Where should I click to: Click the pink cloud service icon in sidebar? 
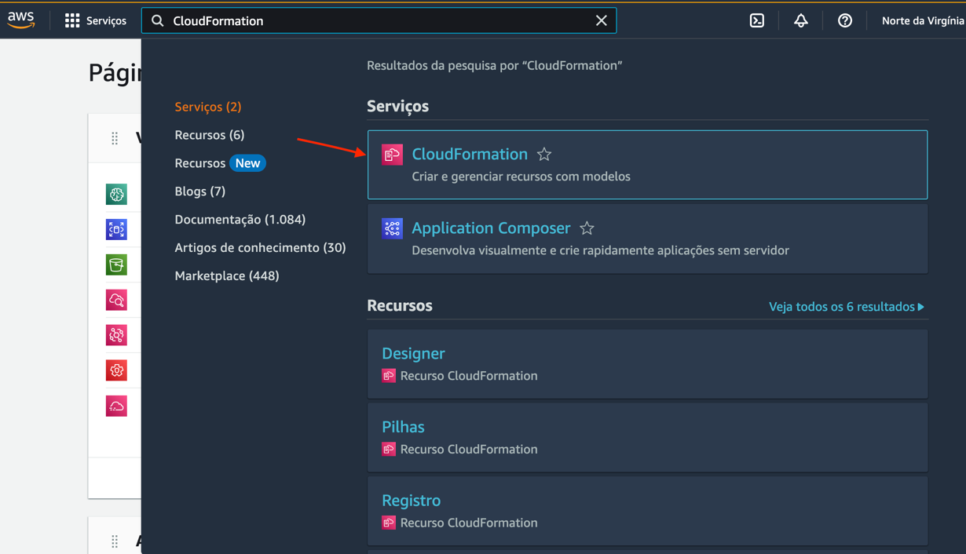(116, 406)
